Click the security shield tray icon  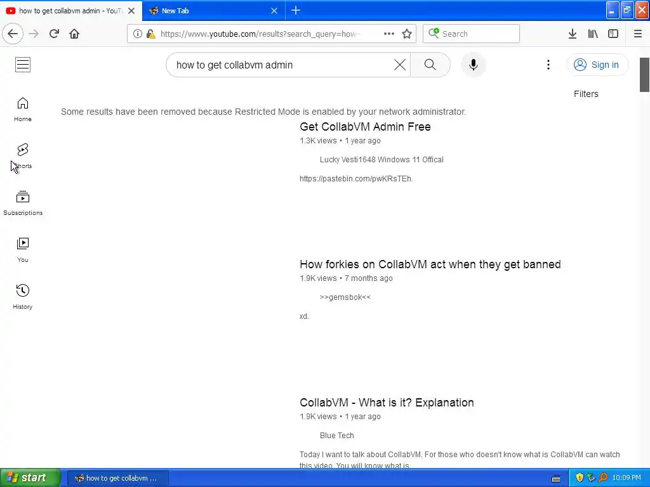(580, 478)
